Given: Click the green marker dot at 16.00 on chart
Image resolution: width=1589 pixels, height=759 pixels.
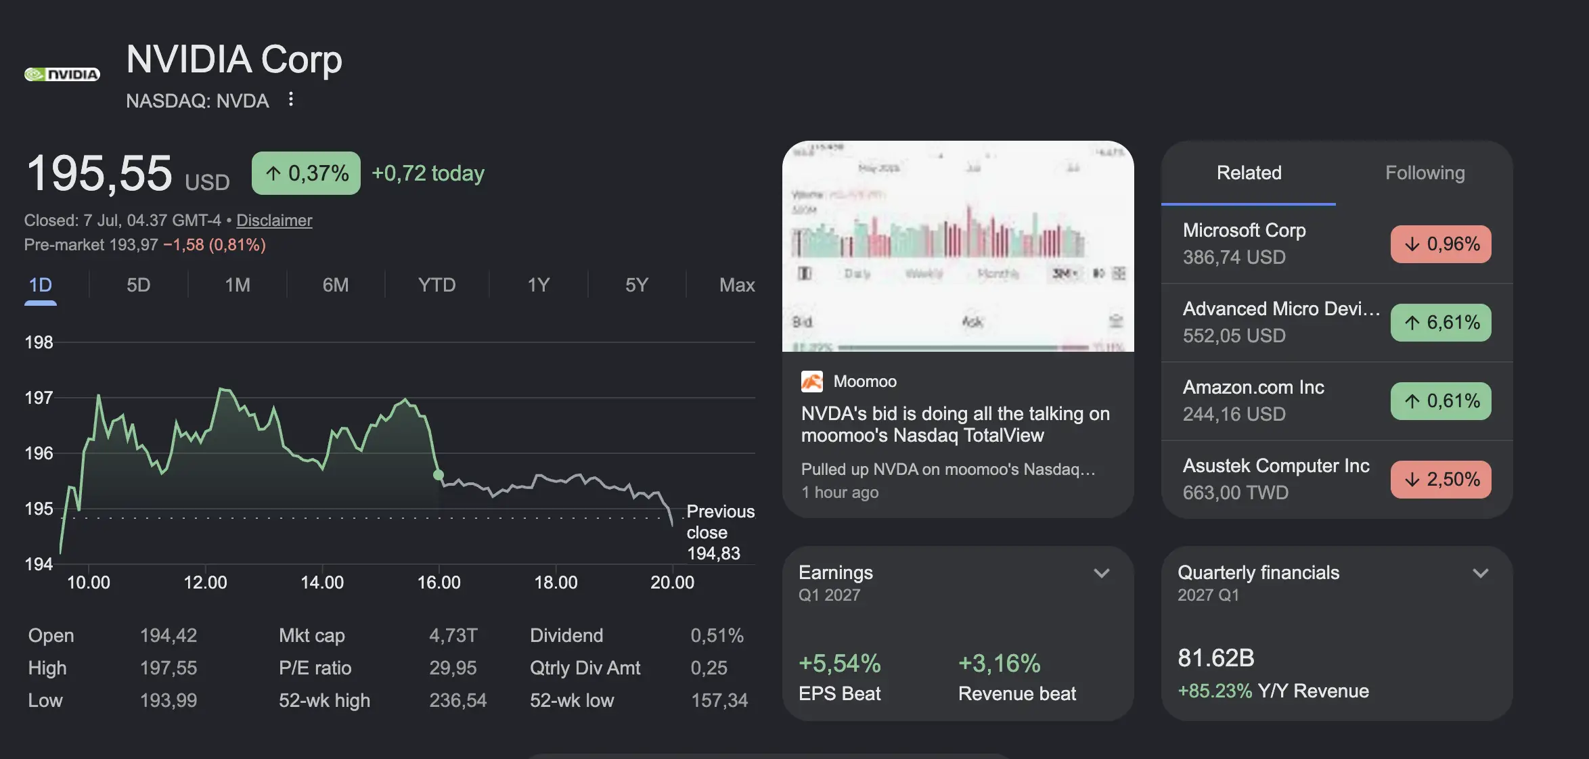Looking at the screenshot, I should point(439,475).
